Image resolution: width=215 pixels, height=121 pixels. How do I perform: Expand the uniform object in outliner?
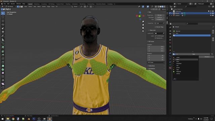[x=172, y=15]
